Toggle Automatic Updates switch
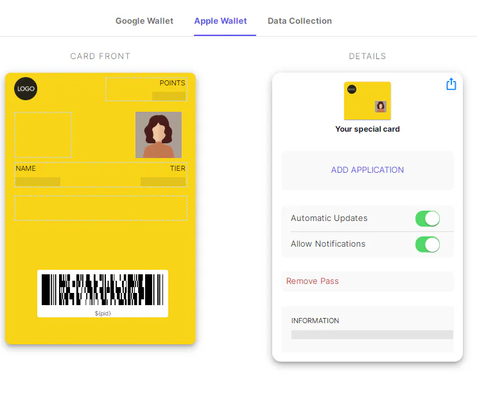 pos(428,218)
